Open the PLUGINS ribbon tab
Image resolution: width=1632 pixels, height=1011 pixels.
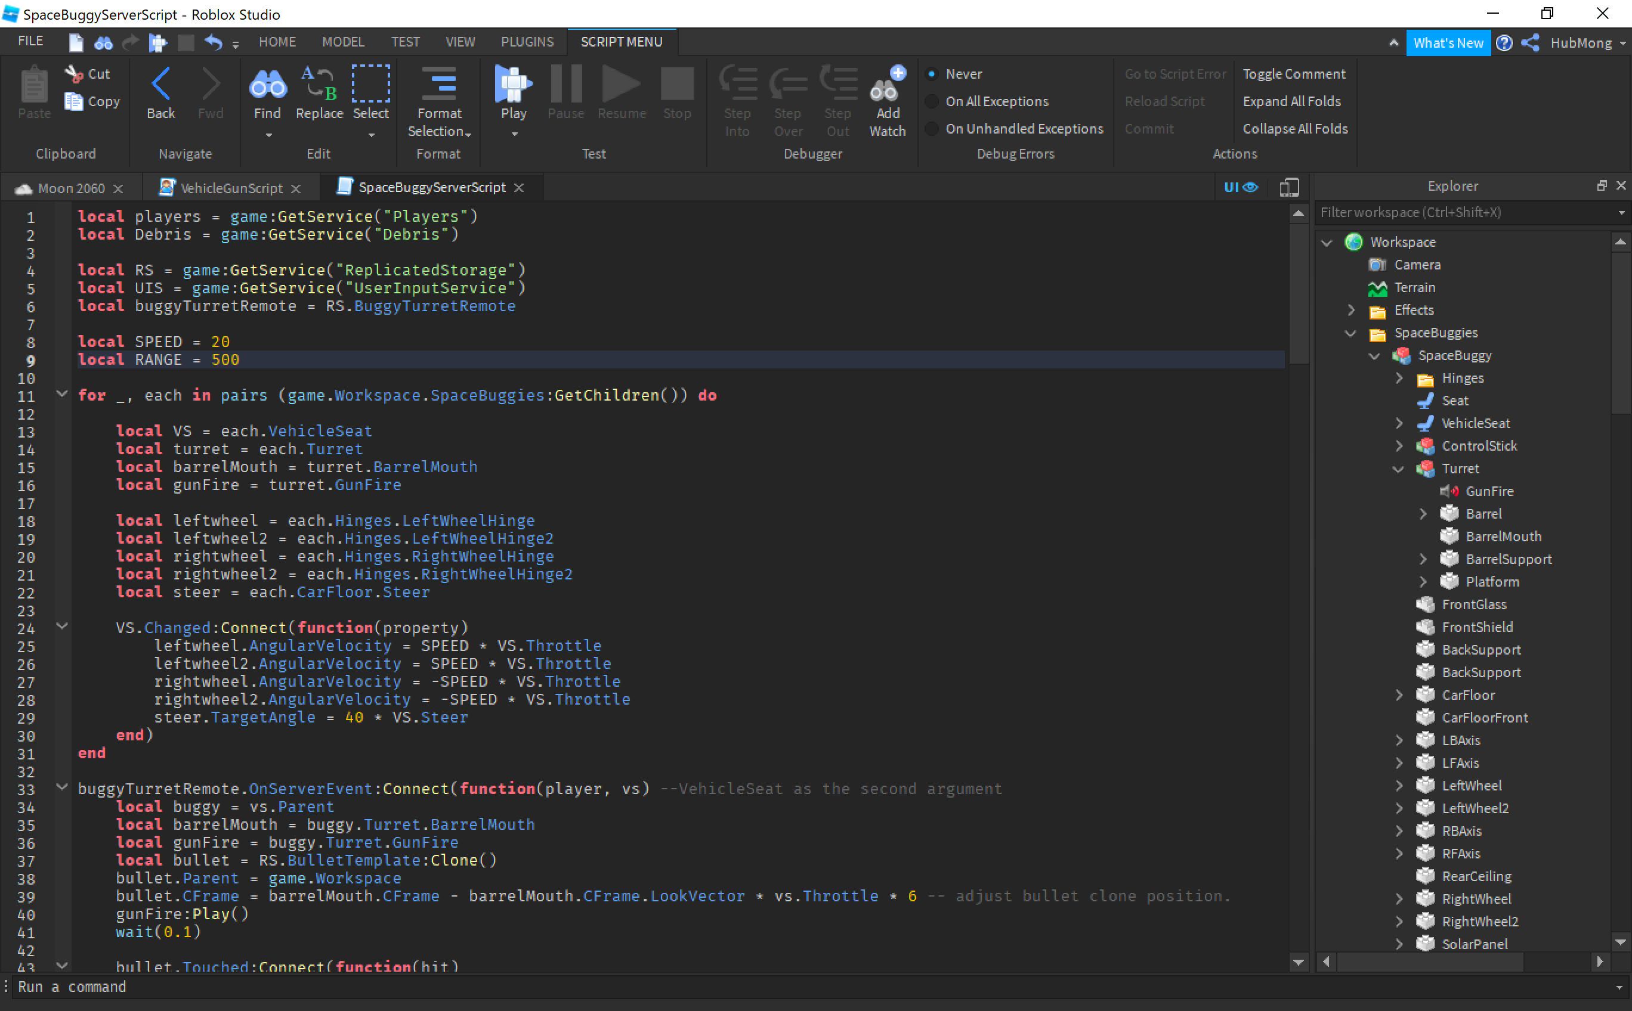tap(527, 42)
